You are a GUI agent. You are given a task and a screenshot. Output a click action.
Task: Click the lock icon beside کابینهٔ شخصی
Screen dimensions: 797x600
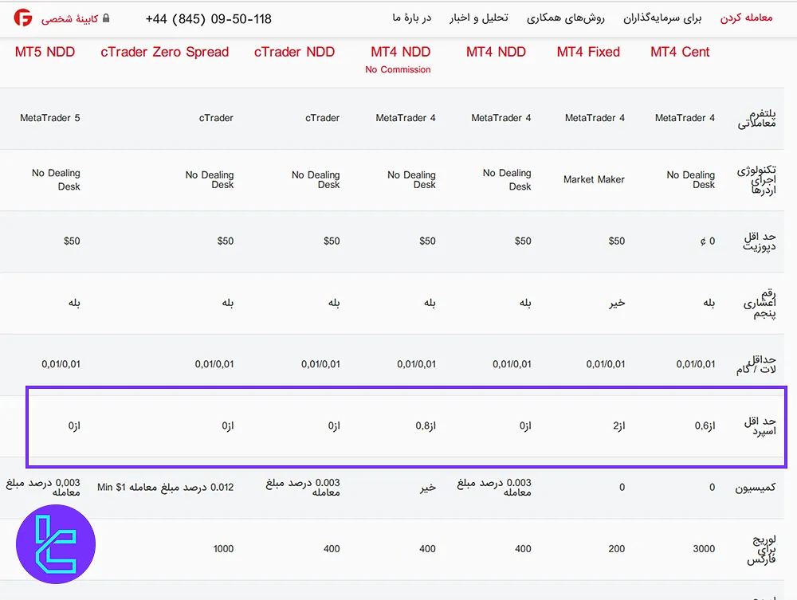[x=107, y=18]
